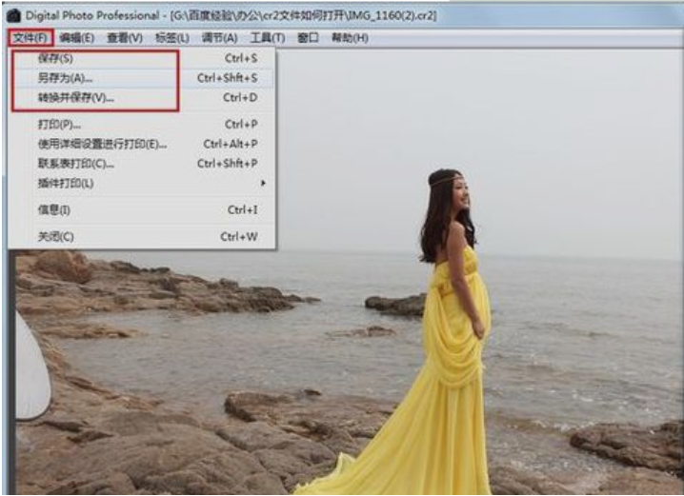
Task: Open the 帮助(H) menu
Action: click(x=350, y=38)
